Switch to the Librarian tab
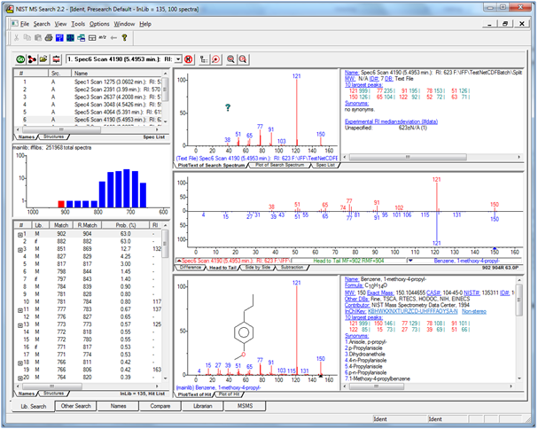The width and height of the screenshot is (538, 429). [x=204, y=406]
